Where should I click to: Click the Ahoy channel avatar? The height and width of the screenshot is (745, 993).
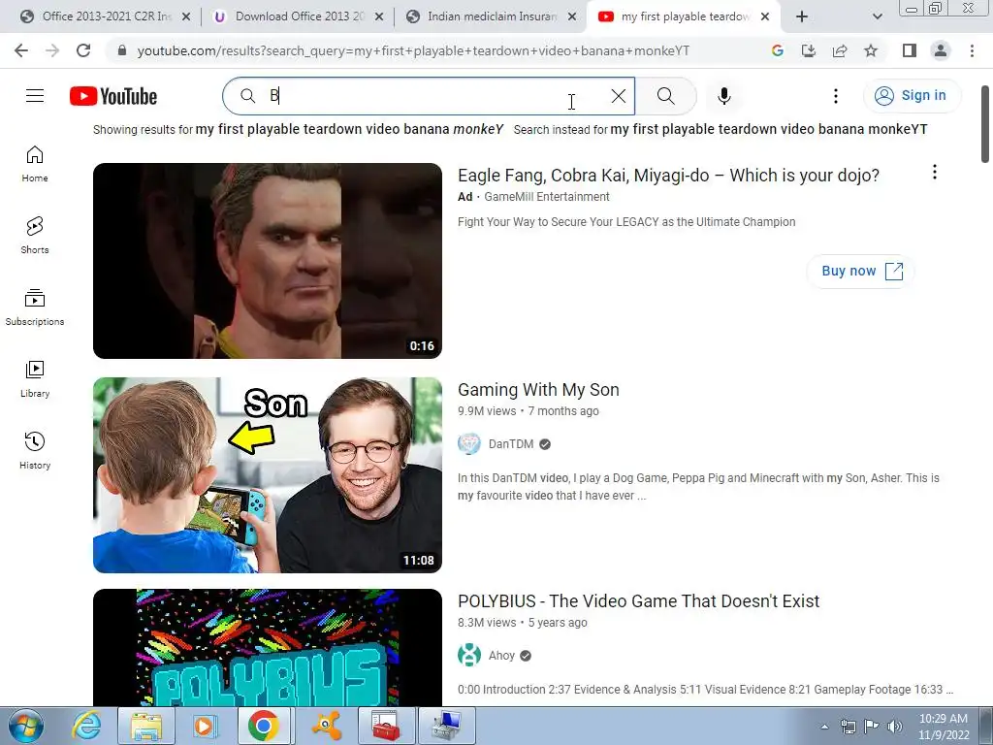point(469,655)
